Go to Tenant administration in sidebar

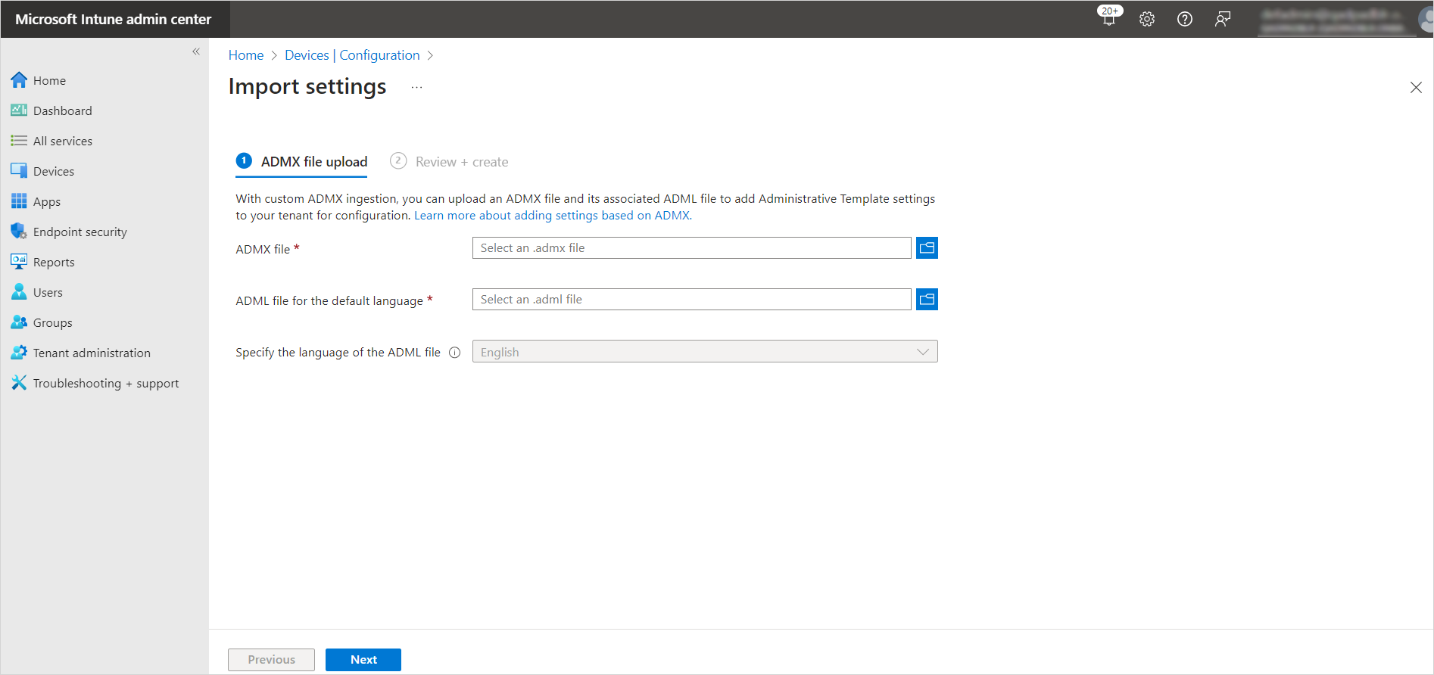(x=92, y=353)
